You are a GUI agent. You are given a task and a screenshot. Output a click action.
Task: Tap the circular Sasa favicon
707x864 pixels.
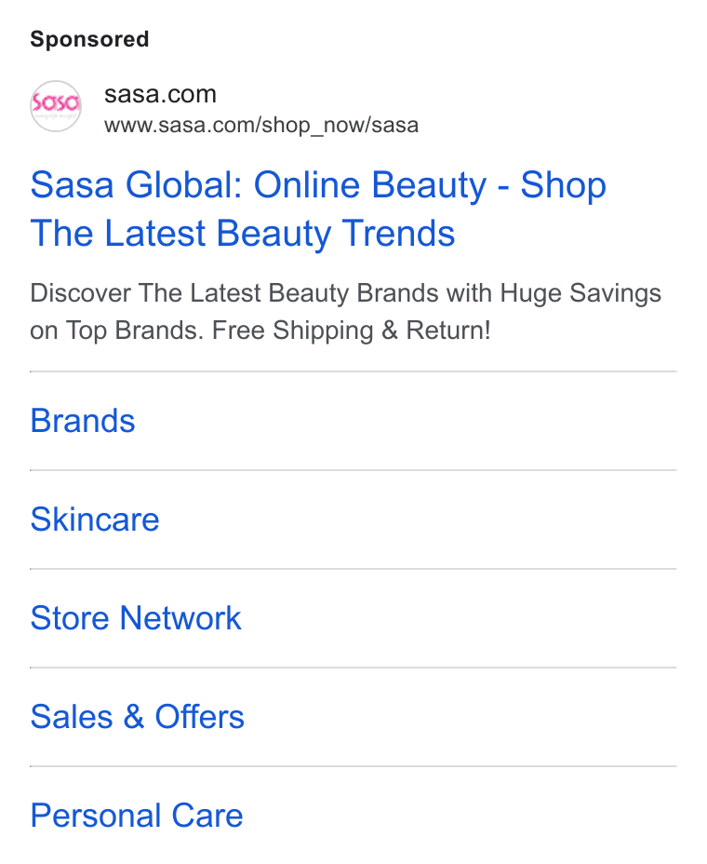[56, 106]
